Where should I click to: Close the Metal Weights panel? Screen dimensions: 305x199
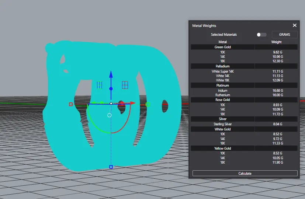coord(295,25)
